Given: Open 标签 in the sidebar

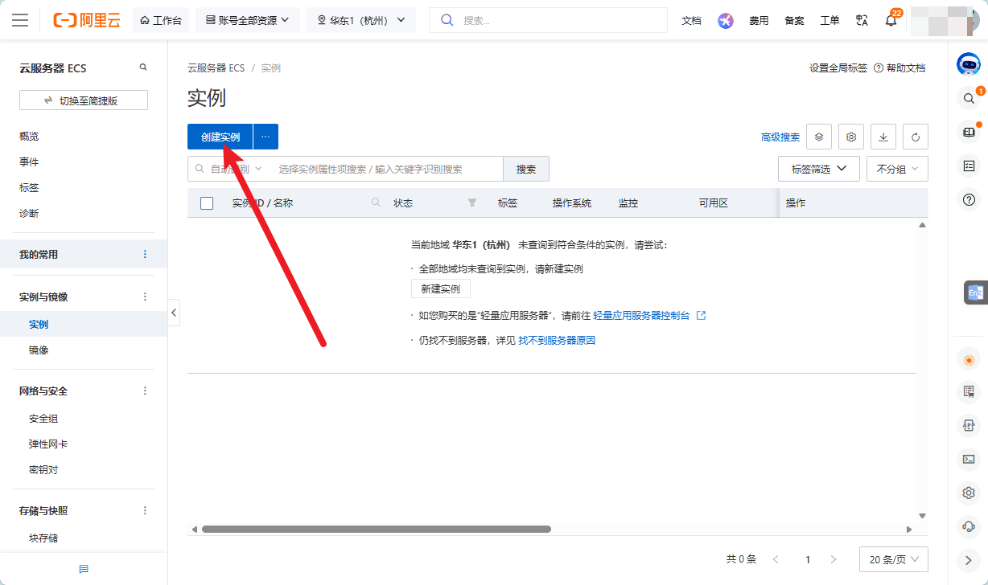Looking at the screenshot, I should tap(29, 187).
